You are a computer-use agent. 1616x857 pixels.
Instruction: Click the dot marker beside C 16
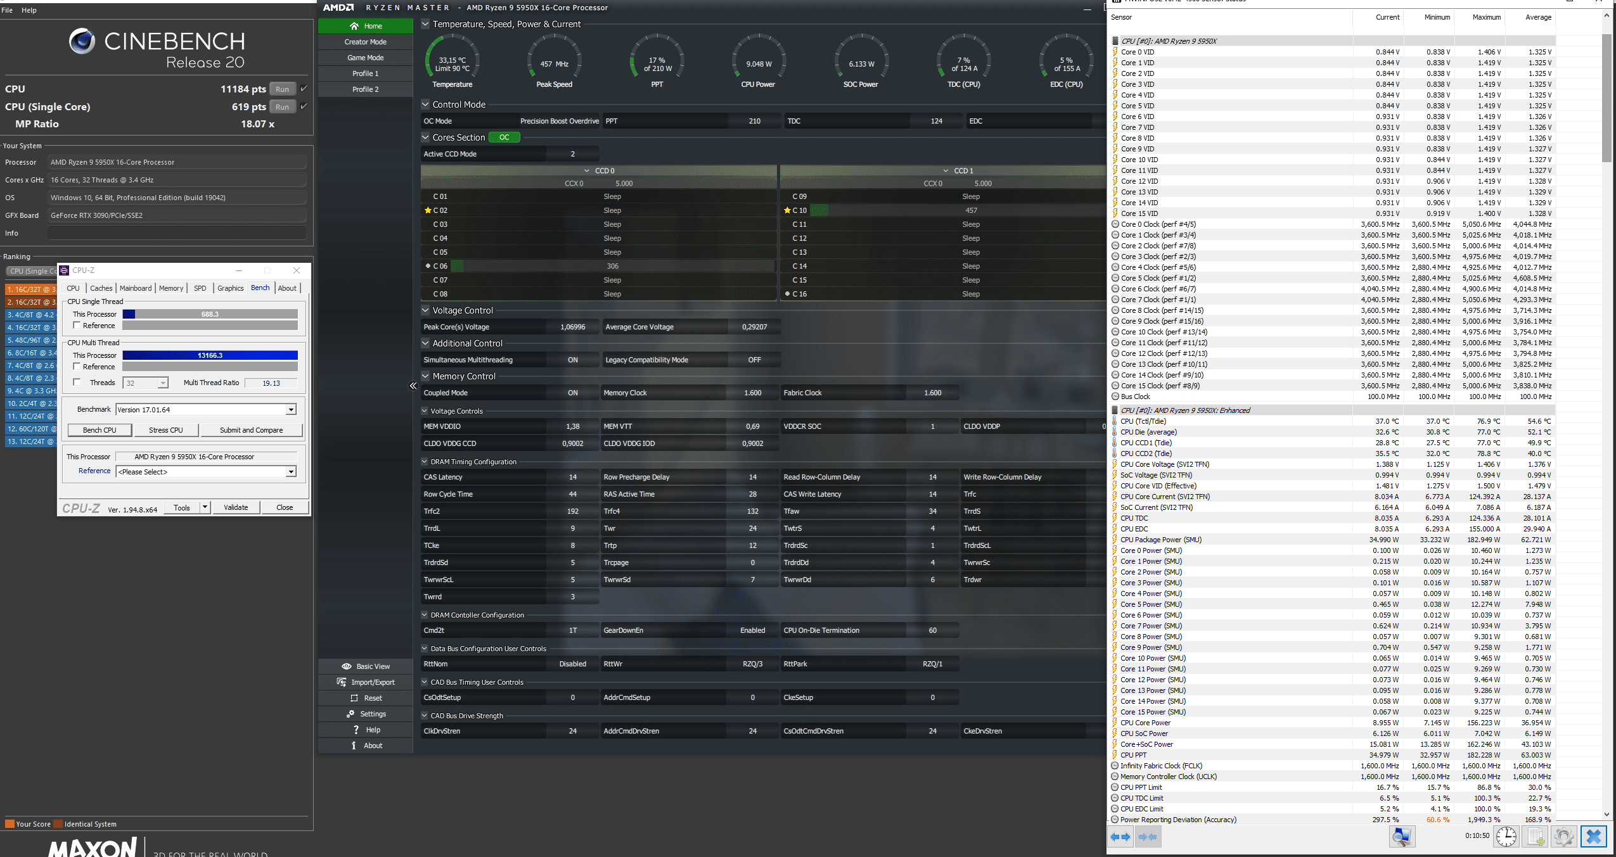point(787,294)
